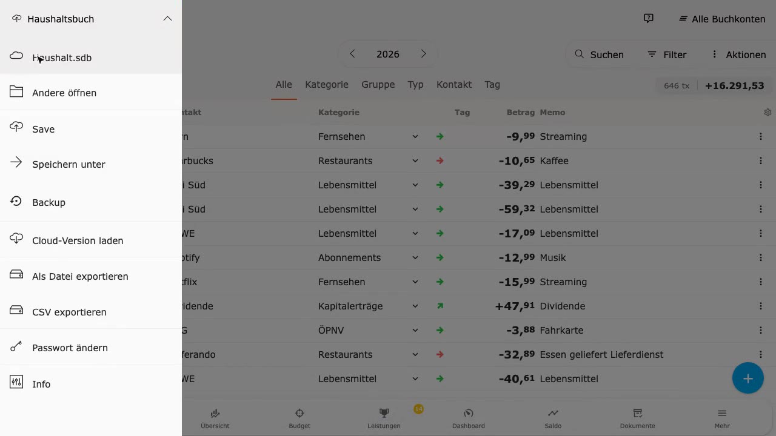Go to previous year with left arrow
The width and height of the screenshot is (776, 436).
tap(352, 54)
